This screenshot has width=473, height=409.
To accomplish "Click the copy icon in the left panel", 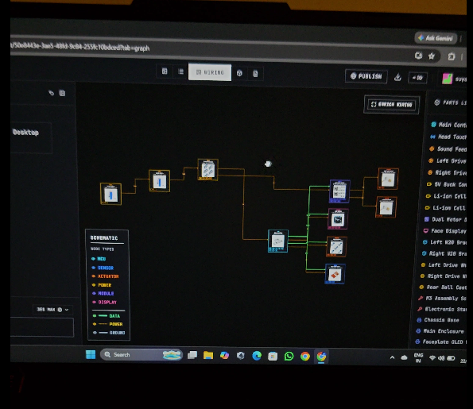I will (62, 93).
